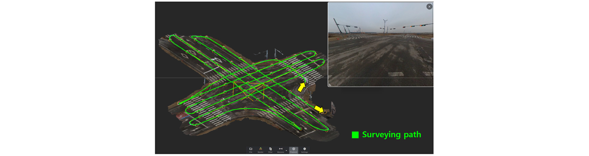Click the Surveying path legend label
This screenshot has width=589, height=156.
click(392, 135)
